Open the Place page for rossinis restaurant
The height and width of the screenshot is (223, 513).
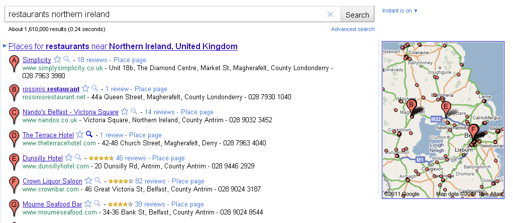(151, 89)
